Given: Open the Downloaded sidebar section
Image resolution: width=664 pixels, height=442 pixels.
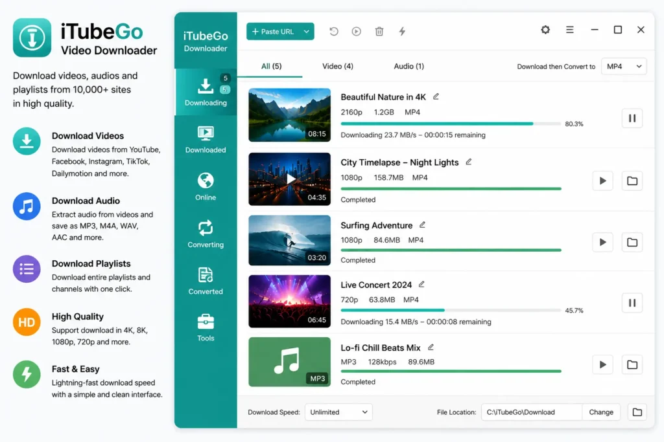Looking at the screenshot, I should point(206,140).
